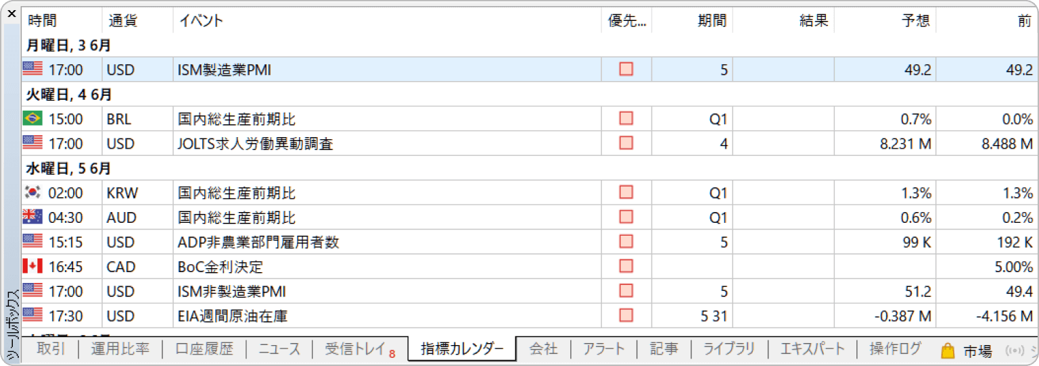Switch to the 取引 tab
This screenshot has height=366, width=1039.
coord(51,349)
